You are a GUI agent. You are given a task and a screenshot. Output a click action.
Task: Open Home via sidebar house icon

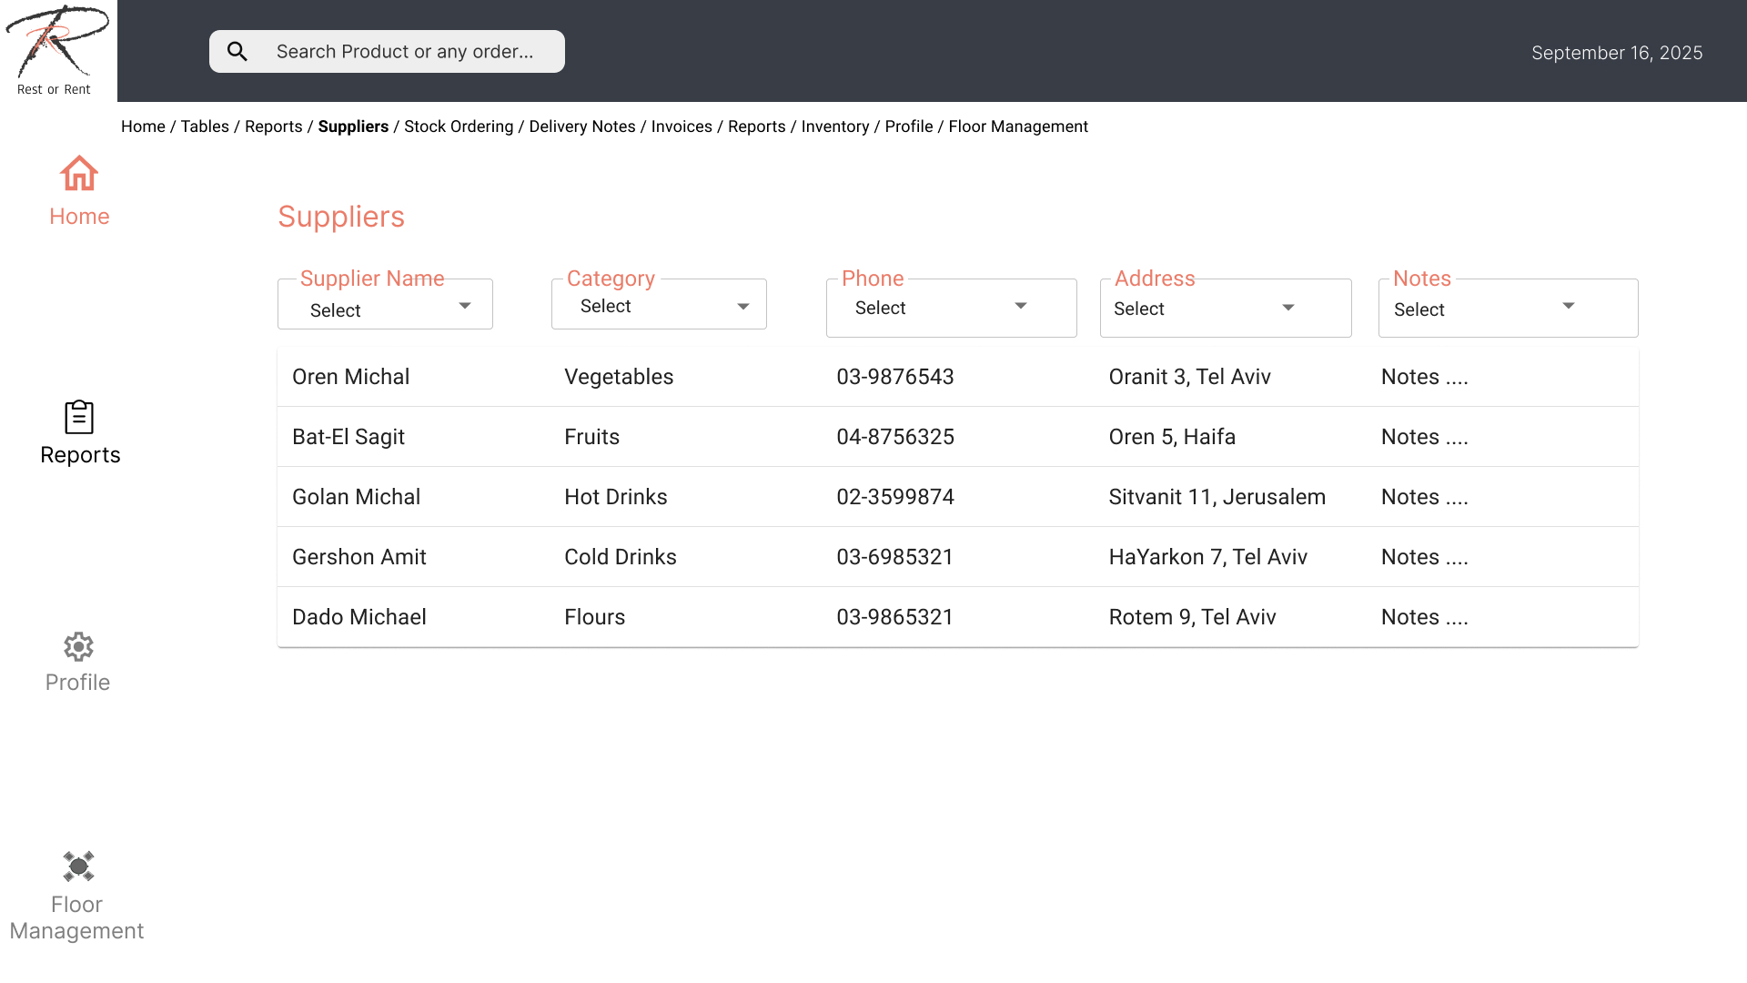coord(79,173)
